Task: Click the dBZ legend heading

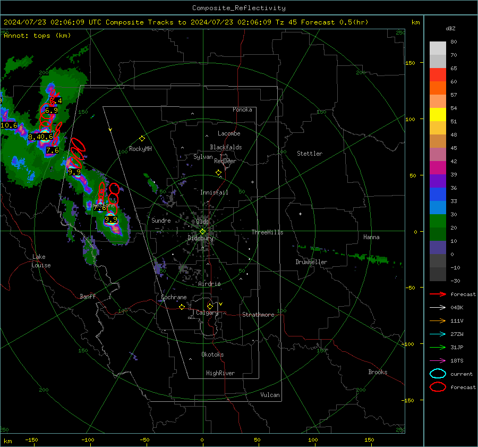Action: 450,28
